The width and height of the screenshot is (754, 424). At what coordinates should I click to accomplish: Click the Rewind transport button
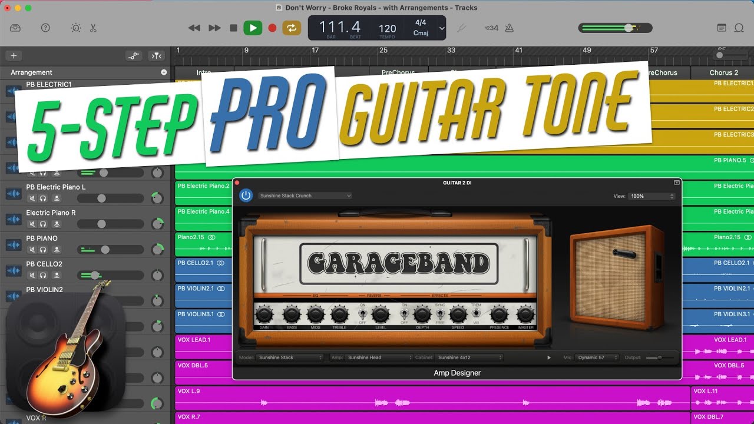[194, 28]
